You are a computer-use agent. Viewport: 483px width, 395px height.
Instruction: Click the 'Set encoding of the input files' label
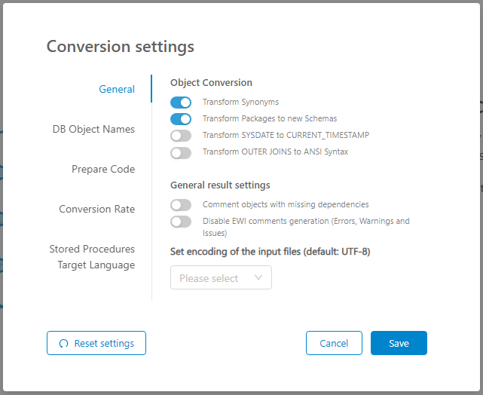coord(270,252)
